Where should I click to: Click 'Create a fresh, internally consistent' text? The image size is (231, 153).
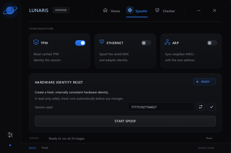tap(72, 92)
